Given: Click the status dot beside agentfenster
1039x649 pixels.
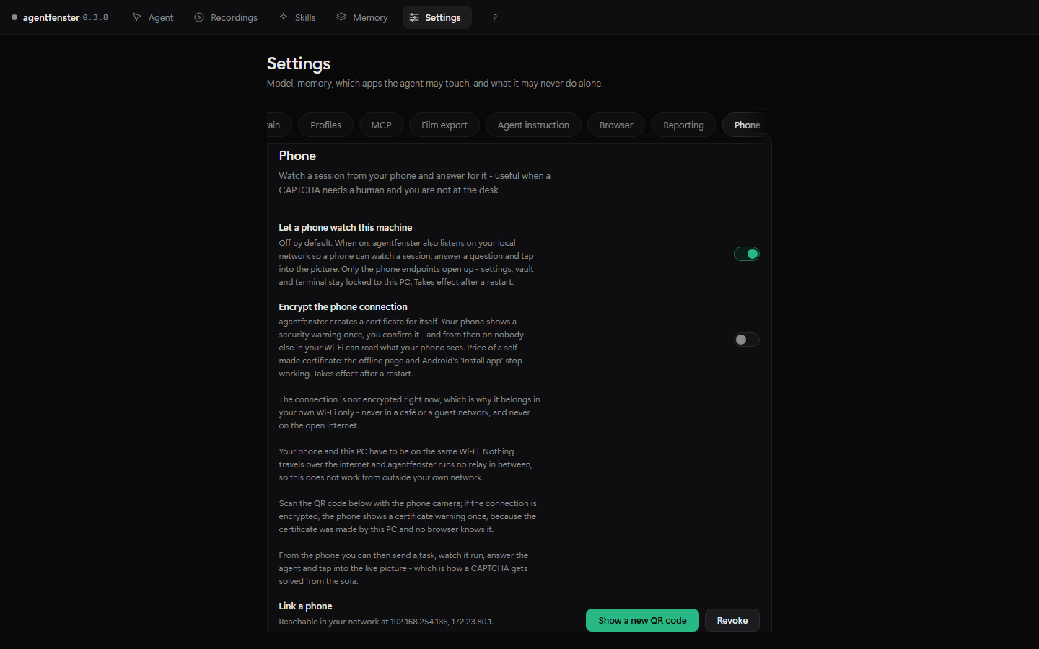Looking at the screenshot, I should (x=14, y=17).
